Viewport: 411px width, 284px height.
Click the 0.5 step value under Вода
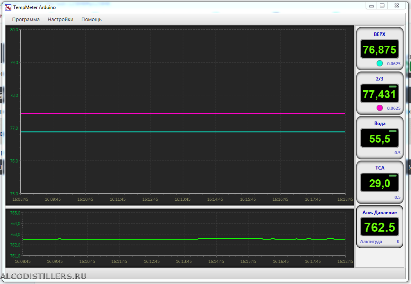(x=397, y=153)
